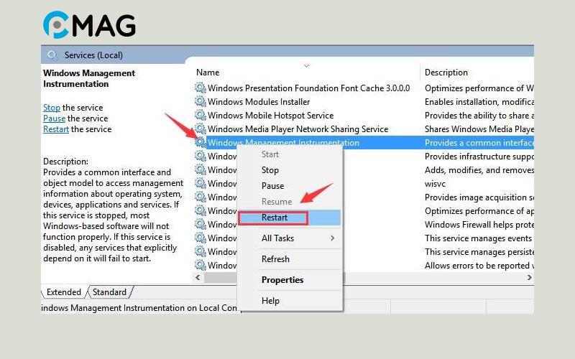Click gear icon in row 'This service manages events'
This screenshot has height=359, width=575.
[x=200, y=238]
